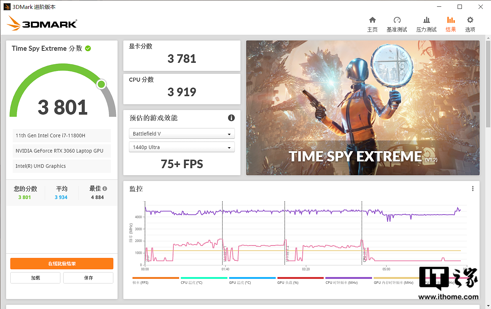Maximize the 3DMark window
The width and height of the screenshot is (491, 309).
click(460, 7)
